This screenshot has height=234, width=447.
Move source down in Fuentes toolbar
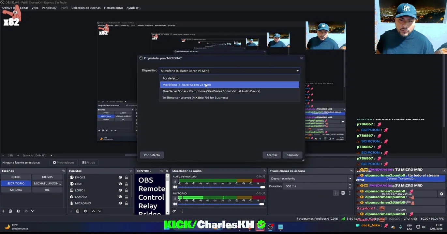click(100, 211)
